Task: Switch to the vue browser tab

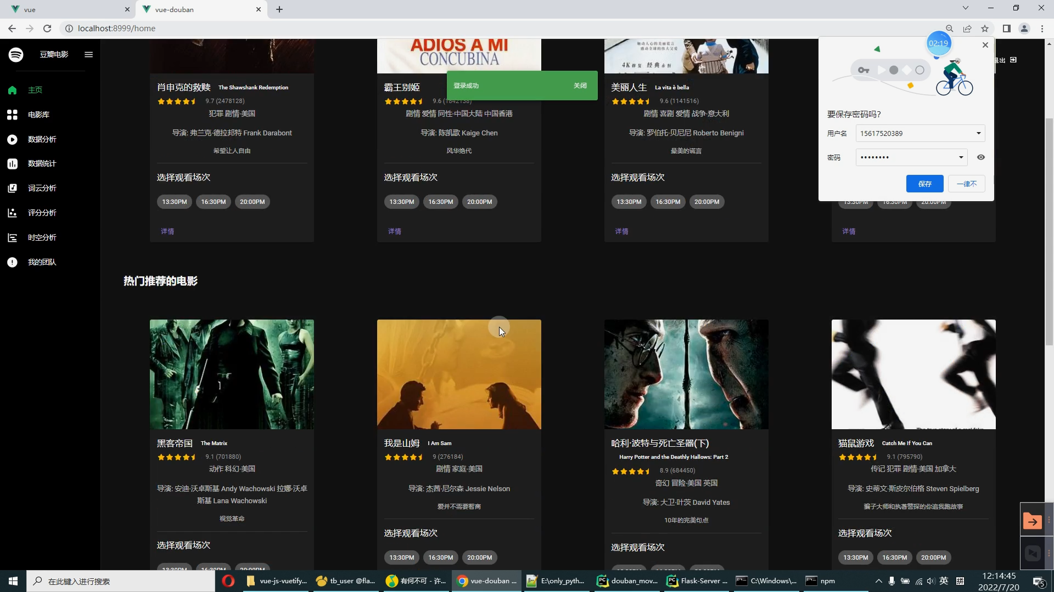Action: click(x=66, y=9)
